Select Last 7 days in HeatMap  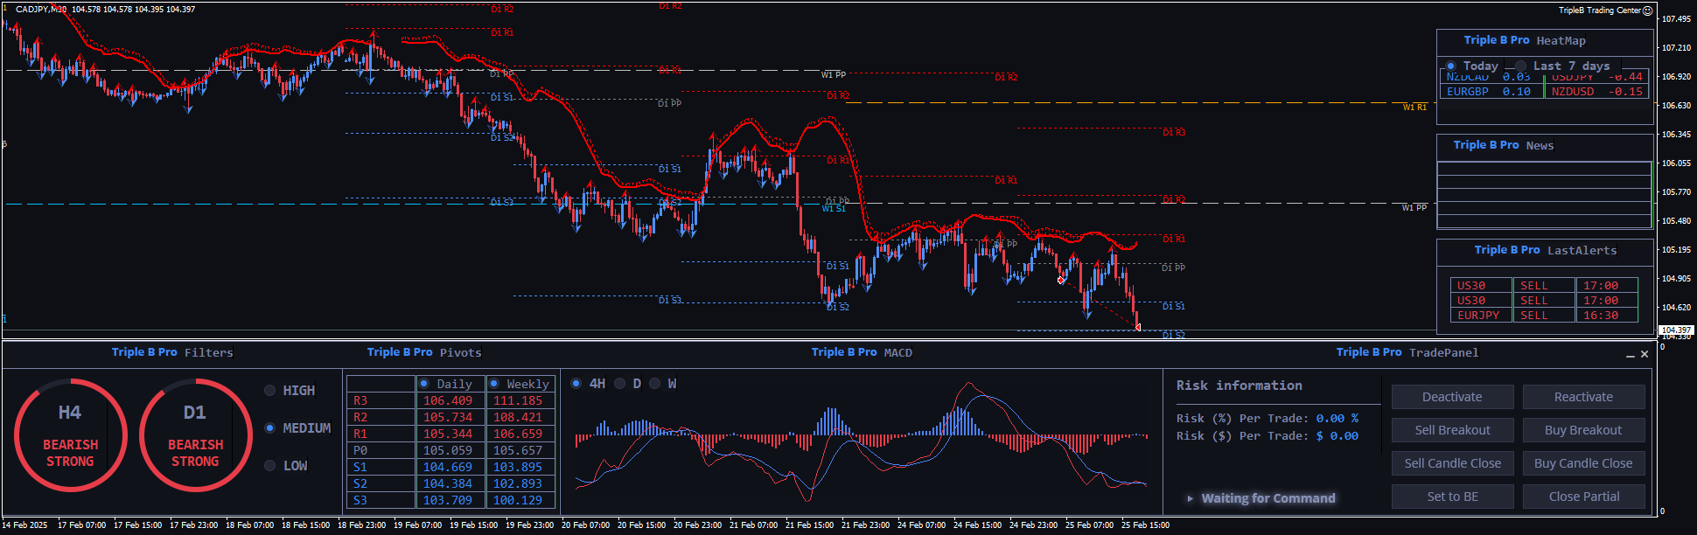point(1520,66)
